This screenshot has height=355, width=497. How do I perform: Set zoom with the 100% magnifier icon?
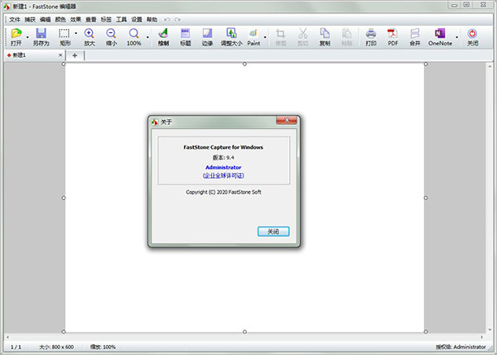pyautogui.click(x=133, y=33)
